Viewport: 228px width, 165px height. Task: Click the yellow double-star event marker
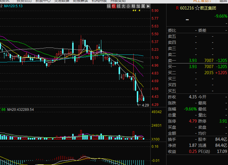(x=135, y=11)
